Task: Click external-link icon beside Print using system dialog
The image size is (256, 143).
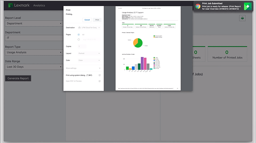Action: tap(99, 75)
